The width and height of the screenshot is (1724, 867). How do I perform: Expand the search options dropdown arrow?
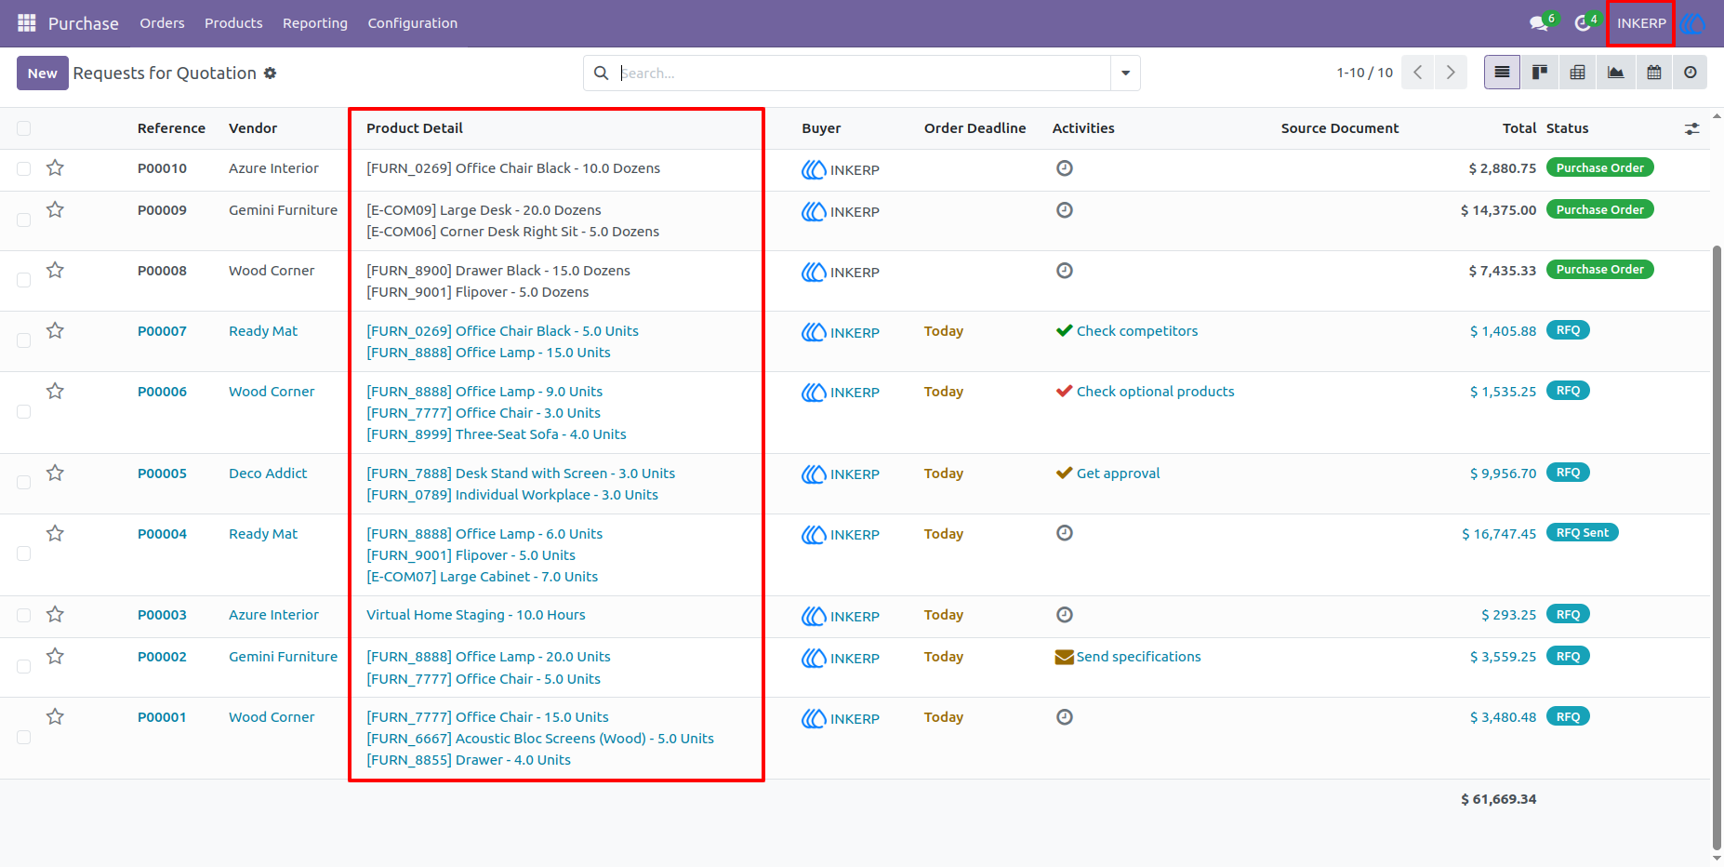(1125, 73)
